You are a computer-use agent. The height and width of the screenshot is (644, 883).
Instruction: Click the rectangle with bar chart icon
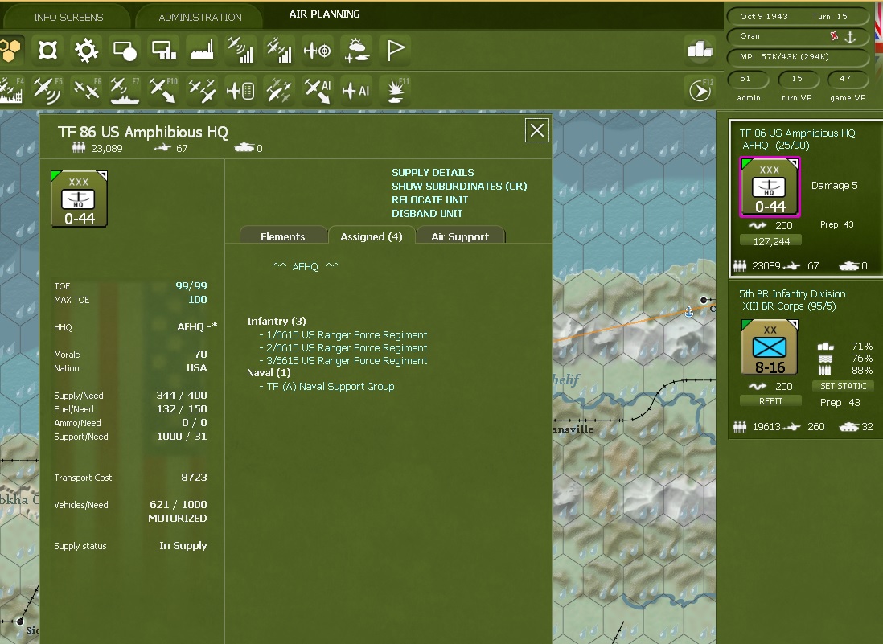click(164, 50)
